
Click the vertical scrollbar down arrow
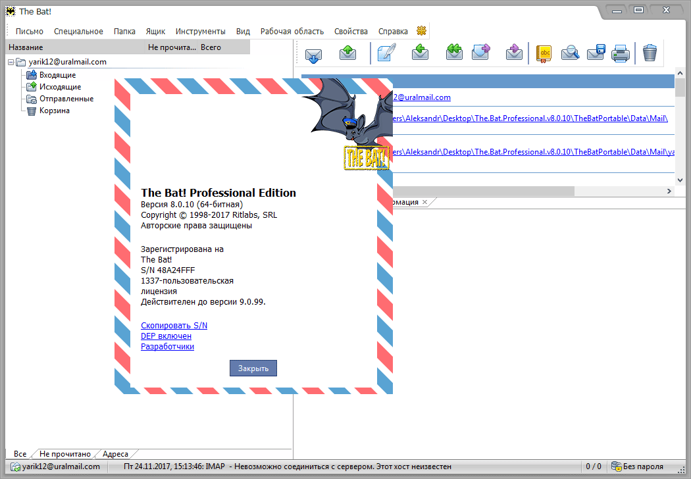(680, 180)
